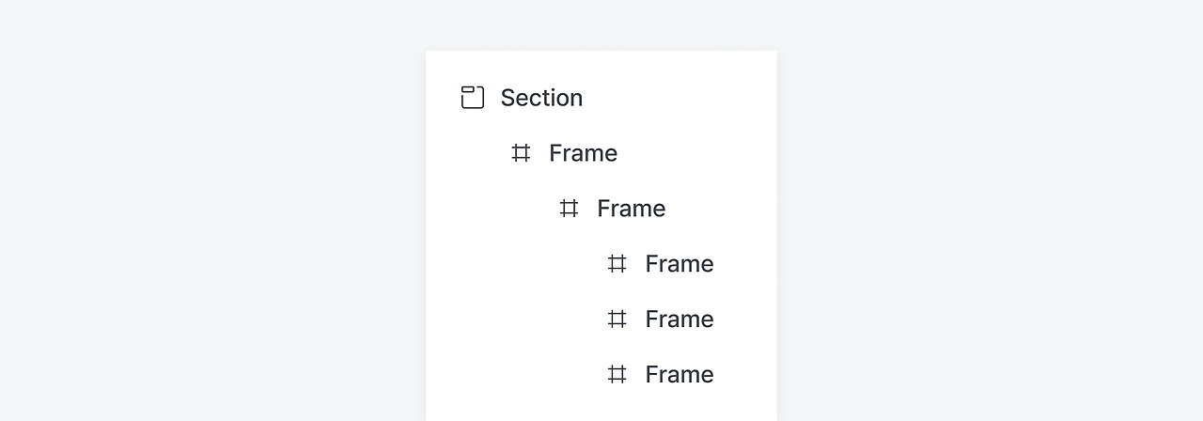Click the empty panel area below the last Frame
1203x421 pixels.
coord(601,408)
